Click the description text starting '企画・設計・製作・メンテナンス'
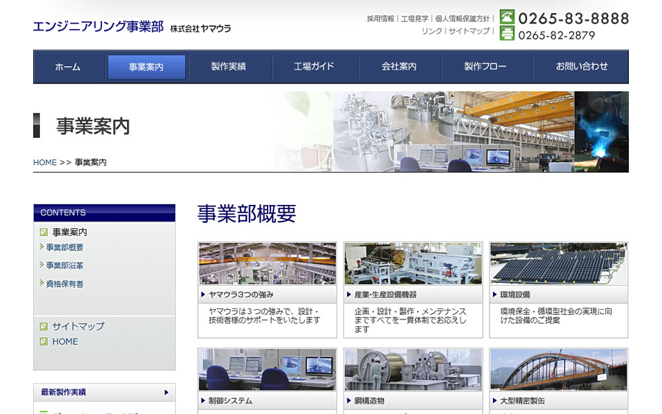The width and height of the screenshot is (662, 414). coord(410,320)
